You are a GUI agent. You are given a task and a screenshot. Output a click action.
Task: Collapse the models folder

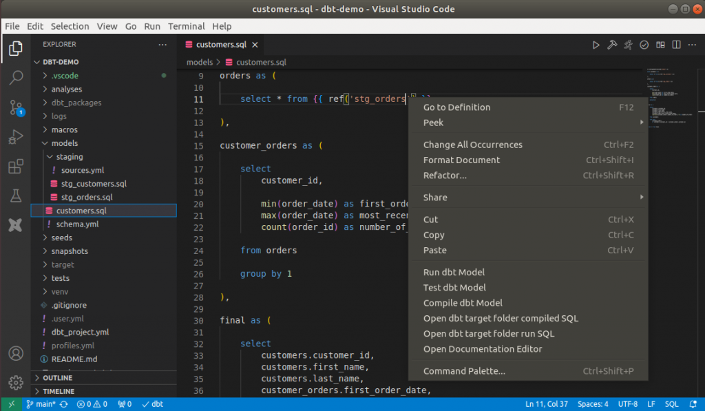(45, 143)
